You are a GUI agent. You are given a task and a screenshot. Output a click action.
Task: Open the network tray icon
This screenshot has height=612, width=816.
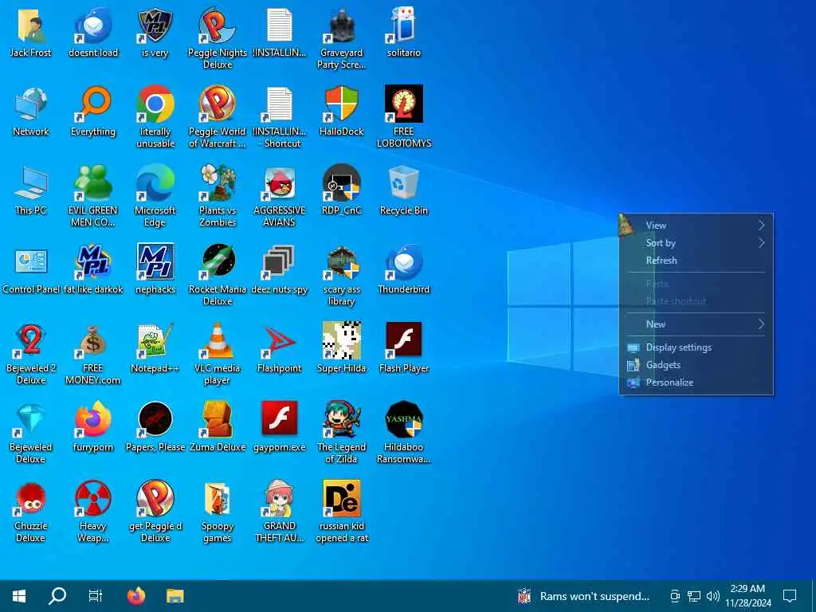694,596
